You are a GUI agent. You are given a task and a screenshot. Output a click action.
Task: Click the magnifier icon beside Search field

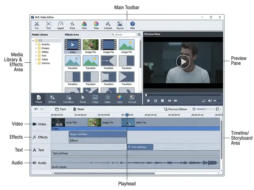click(139, 35)
